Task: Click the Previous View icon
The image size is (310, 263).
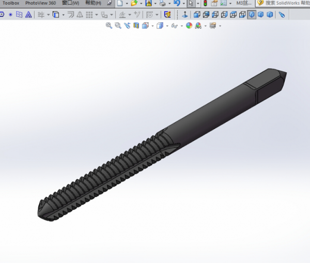Action: pyautogui.click(x=127, y=25)
